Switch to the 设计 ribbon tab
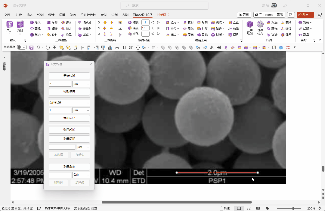 pos(51,15)
